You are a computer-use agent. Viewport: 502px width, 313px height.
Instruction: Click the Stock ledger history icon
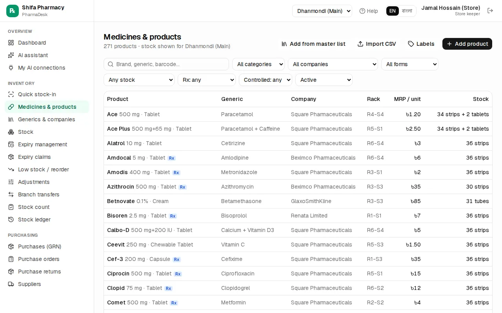11,219
